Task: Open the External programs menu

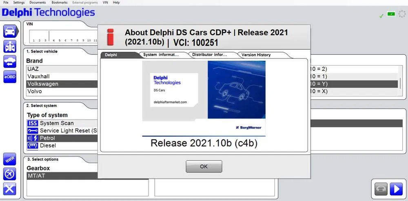Action: pos(85,2)
